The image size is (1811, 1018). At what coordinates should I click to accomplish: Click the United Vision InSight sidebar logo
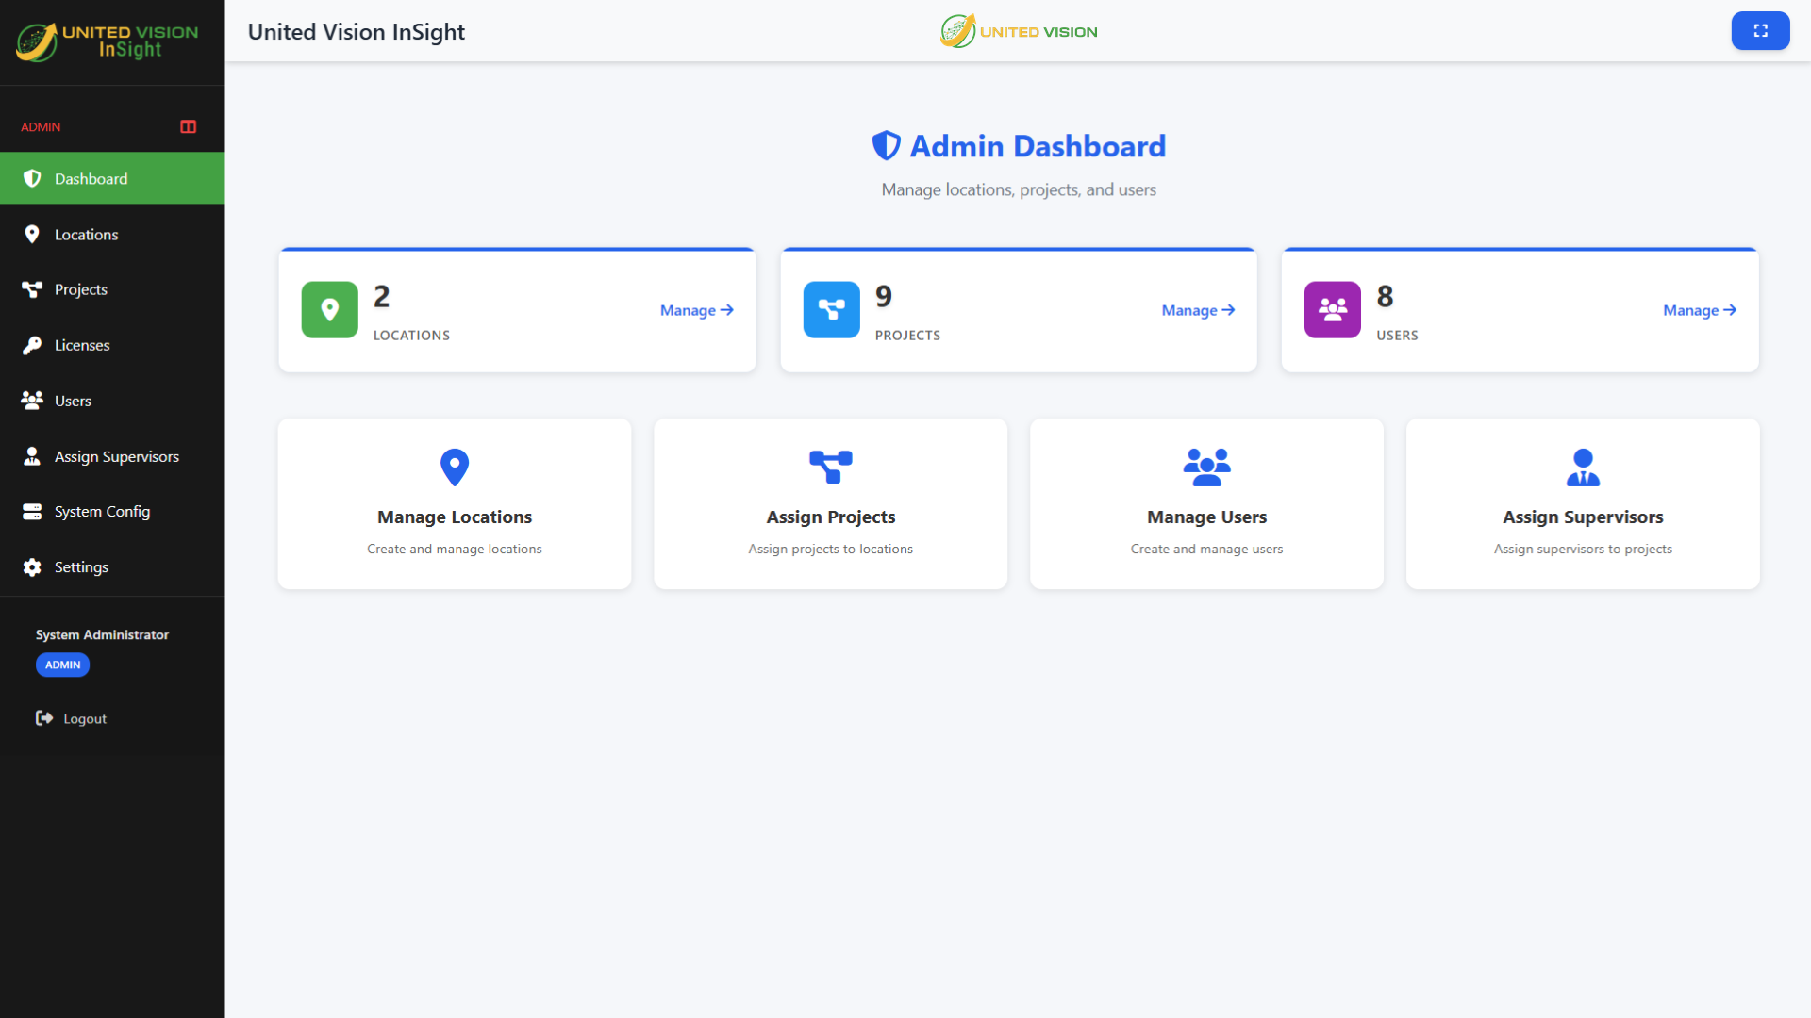[x=108, y=41]
